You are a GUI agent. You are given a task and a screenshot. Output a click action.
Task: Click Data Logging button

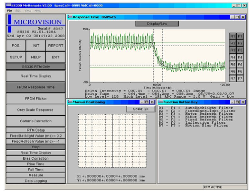pos(36,181)
